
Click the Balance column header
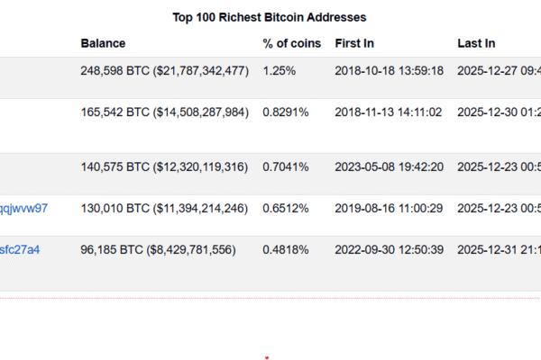pos(103,43)
